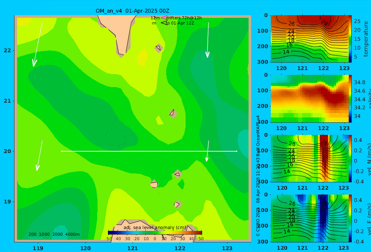Click the left endpoint of the white transect line
This screenshot has width=371, height=252.
[62, 151]
